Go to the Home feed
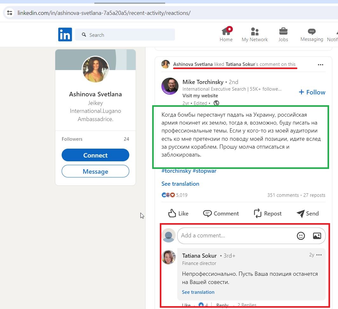 226,35
